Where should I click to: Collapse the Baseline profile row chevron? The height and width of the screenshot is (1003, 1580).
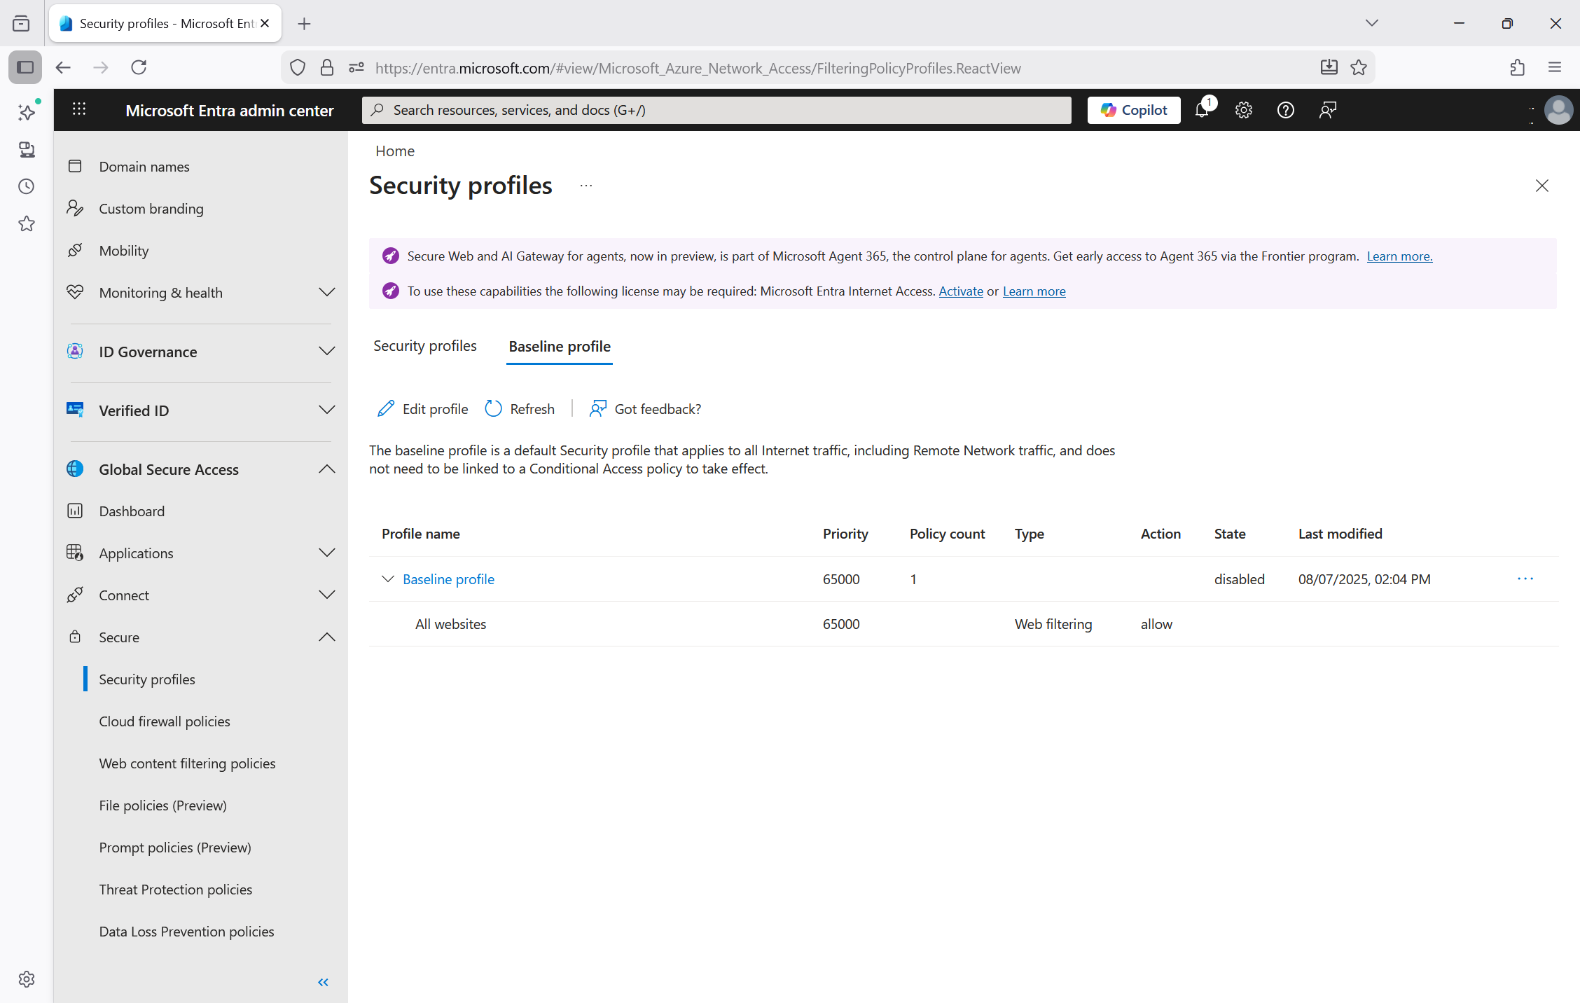click(387, 579)
